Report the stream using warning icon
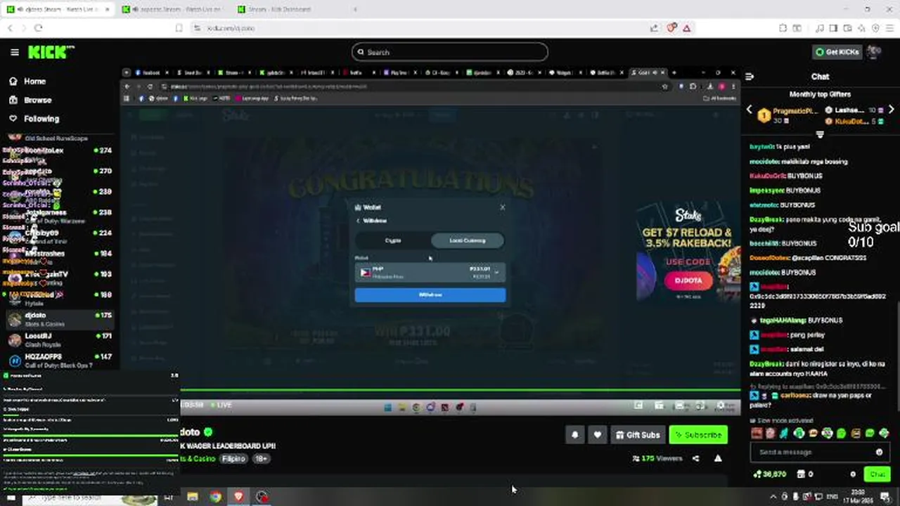Image resolution: width=900 pixels, height=506 pixels. tap(718, 458)
